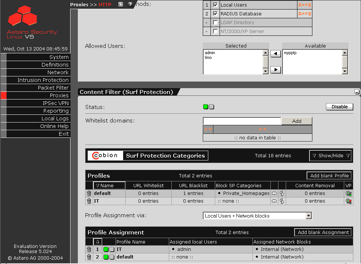Click Add blank Profile button
Viewport: 361px width, 264px height.
(x=329, y=176)
